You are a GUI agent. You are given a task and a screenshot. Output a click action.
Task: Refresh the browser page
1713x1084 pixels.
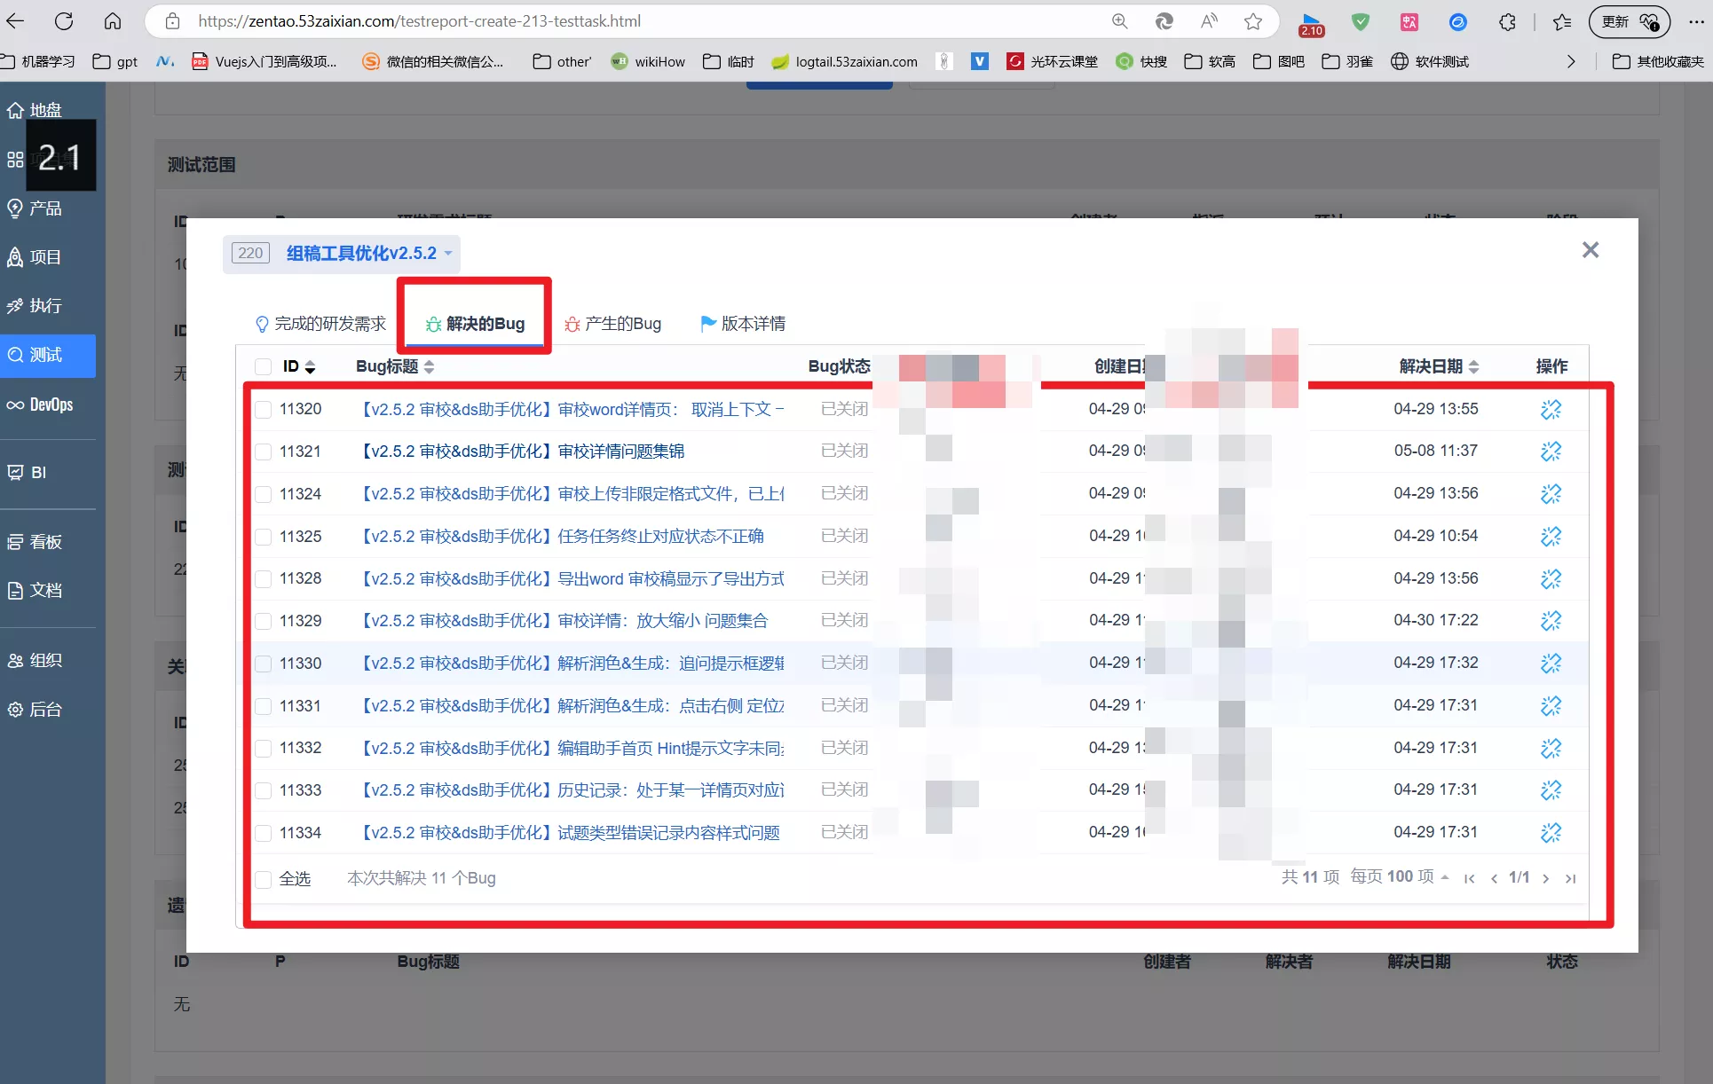pos(64,21)
